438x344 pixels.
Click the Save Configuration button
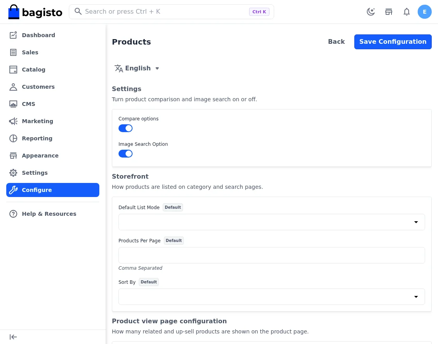tap(393, 41)
